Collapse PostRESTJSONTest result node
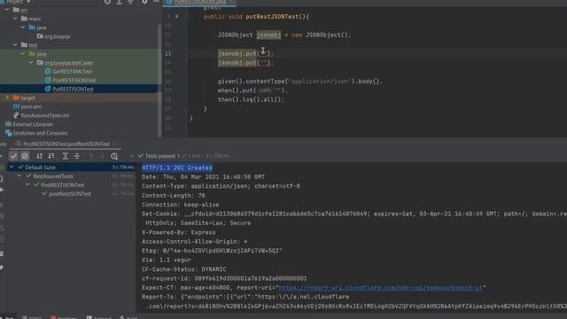 27,185
